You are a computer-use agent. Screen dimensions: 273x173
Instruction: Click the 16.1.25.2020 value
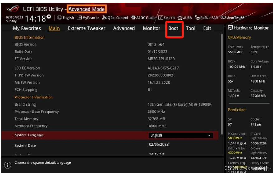[159, 82]
